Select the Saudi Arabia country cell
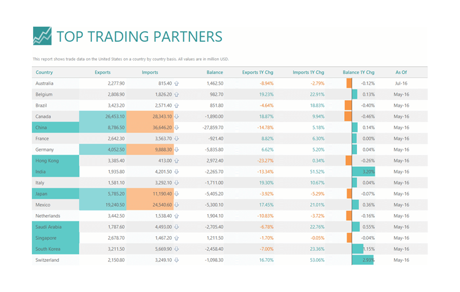This screenshot has width=460, height=292. click(x=55, y=227)
